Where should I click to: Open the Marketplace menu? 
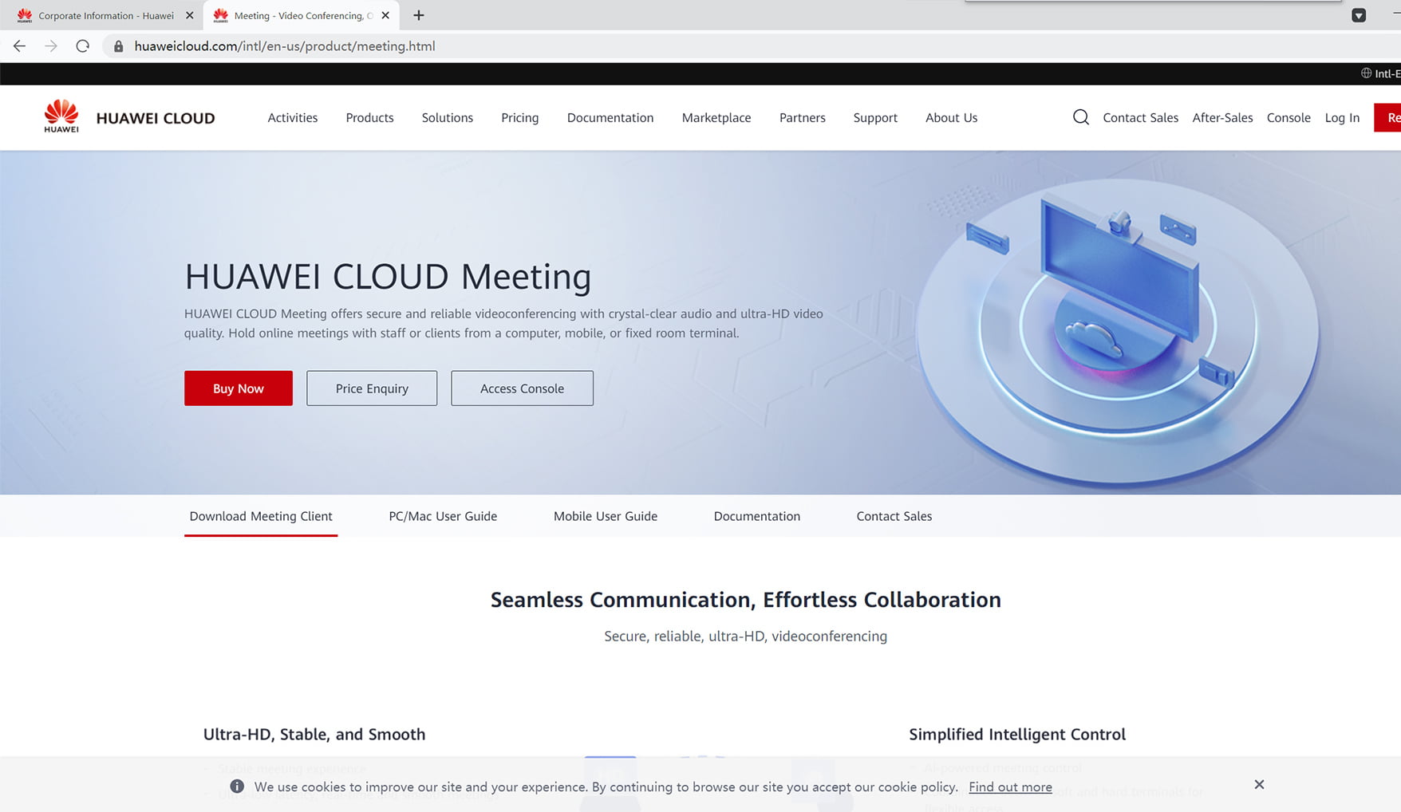pyautogui.click(x=716, y=117)
